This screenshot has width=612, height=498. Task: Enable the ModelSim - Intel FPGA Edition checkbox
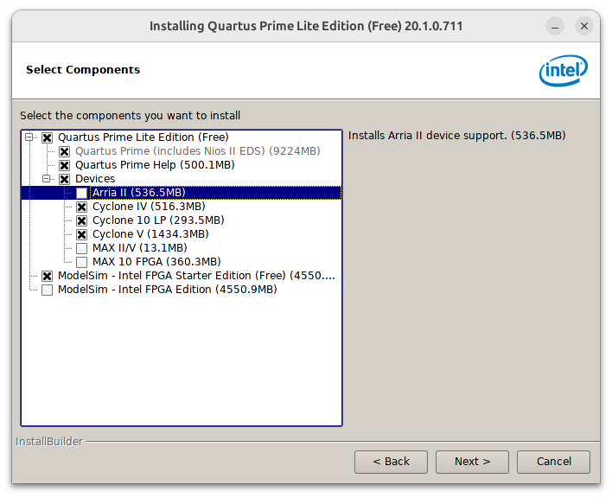click(x=48, y=290)
